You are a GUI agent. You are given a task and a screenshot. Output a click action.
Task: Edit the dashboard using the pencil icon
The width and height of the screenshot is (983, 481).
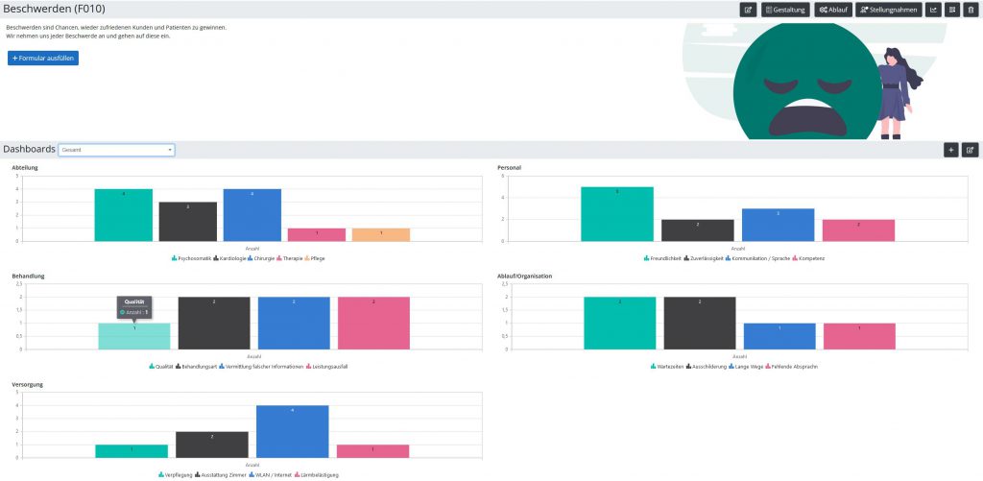point(970,150)
